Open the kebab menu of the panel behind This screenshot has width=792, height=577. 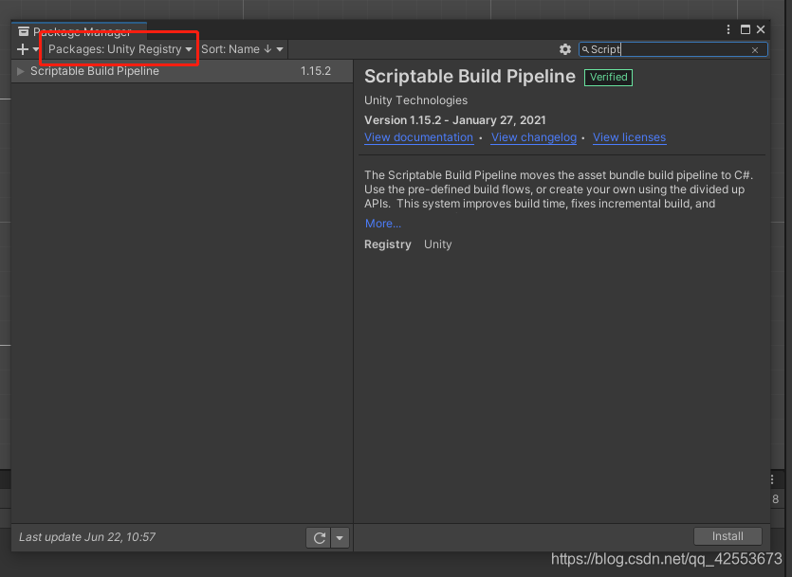pyautogui.click(x=772, y=479)
